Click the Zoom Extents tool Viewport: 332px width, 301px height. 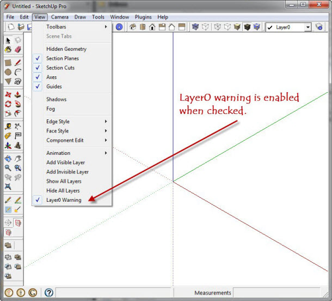[x=8, y=186]
